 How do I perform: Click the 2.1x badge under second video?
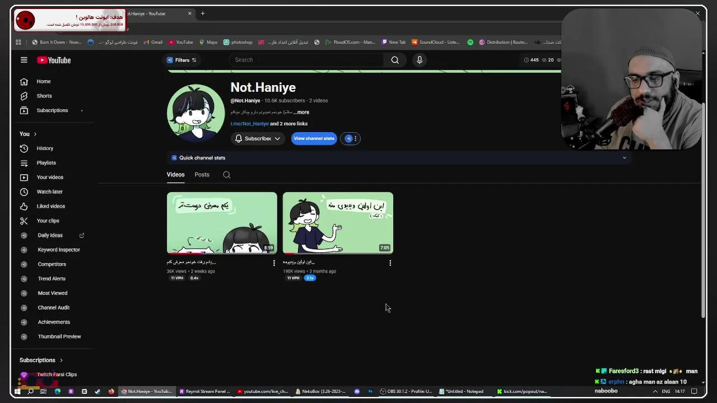(310, 278)
